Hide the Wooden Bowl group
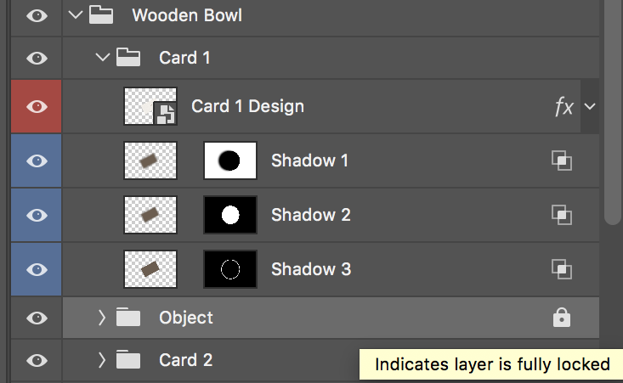This screenshot has height=383, width=623. coord(37,14)
